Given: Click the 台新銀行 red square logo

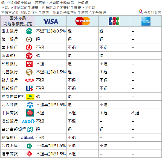Looking at the screenshot, I should (x=29, y=64).
